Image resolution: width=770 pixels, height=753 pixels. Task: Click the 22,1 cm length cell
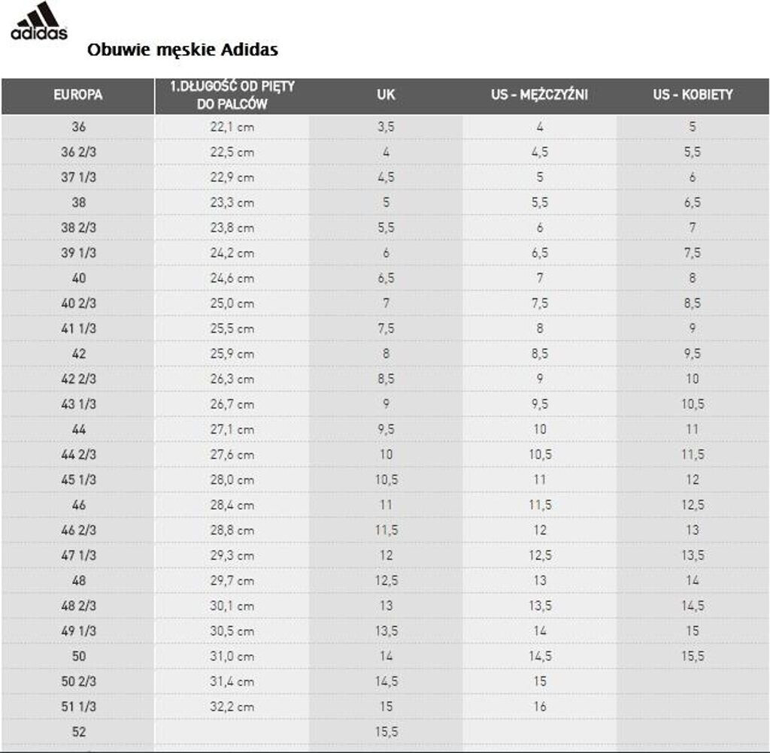point(232,127)
